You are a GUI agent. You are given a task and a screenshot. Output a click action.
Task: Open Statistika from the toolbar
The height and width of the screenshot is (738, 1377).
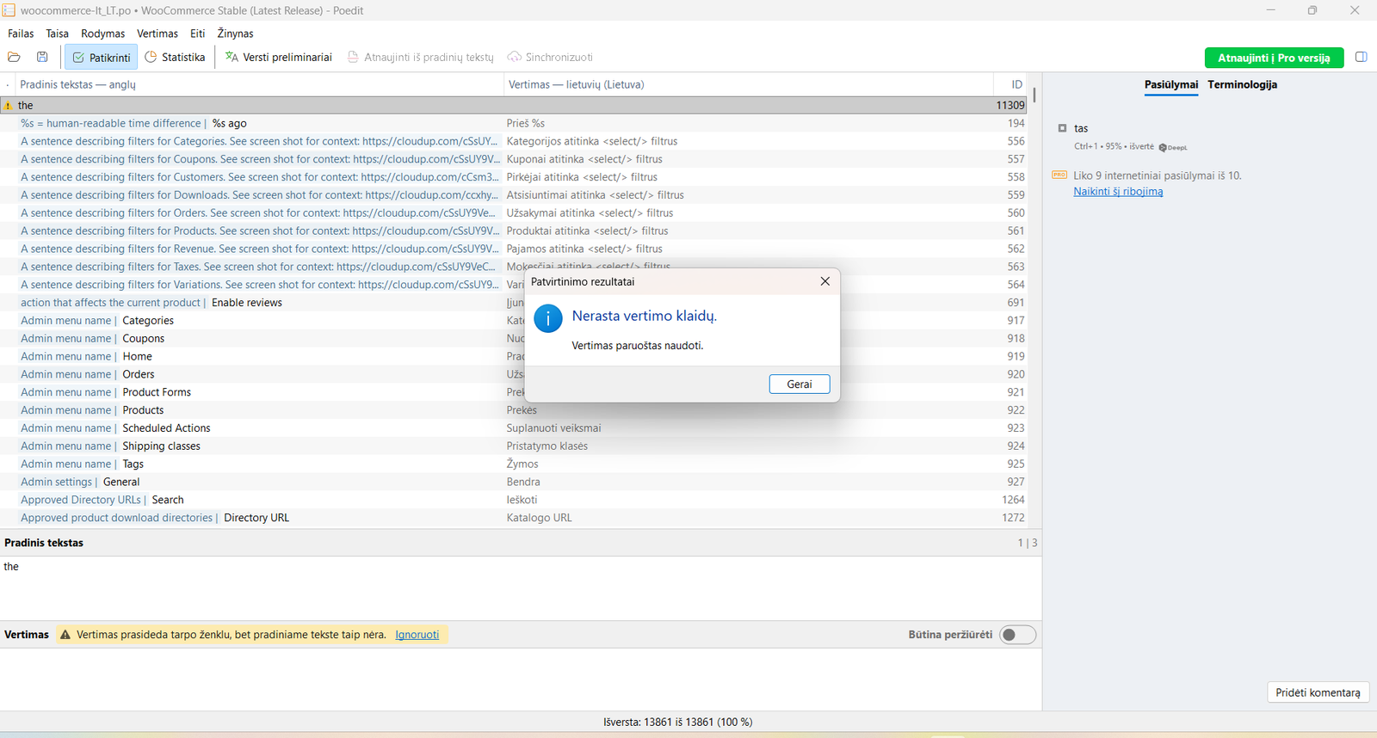(176, 58)
